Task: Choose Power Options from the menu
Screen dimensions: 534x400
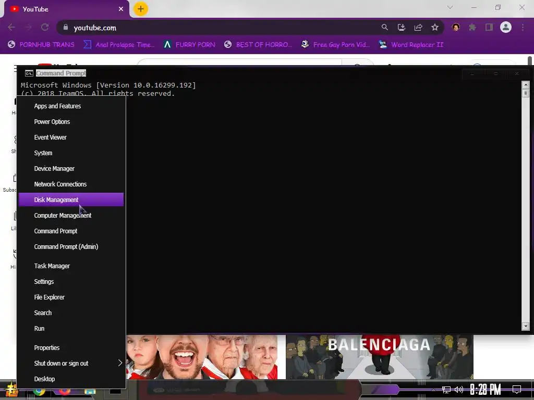Action: tap(71, 122)
